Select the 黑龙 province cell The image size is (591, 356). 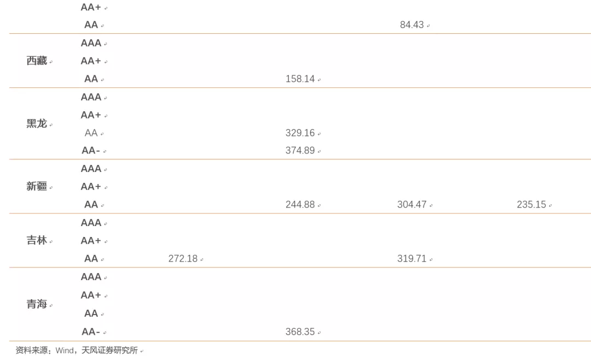pos(37,123)
